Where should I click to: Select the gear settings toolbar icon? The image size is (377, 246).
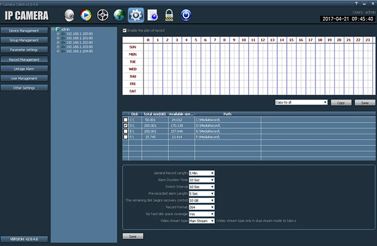(136, 15)
